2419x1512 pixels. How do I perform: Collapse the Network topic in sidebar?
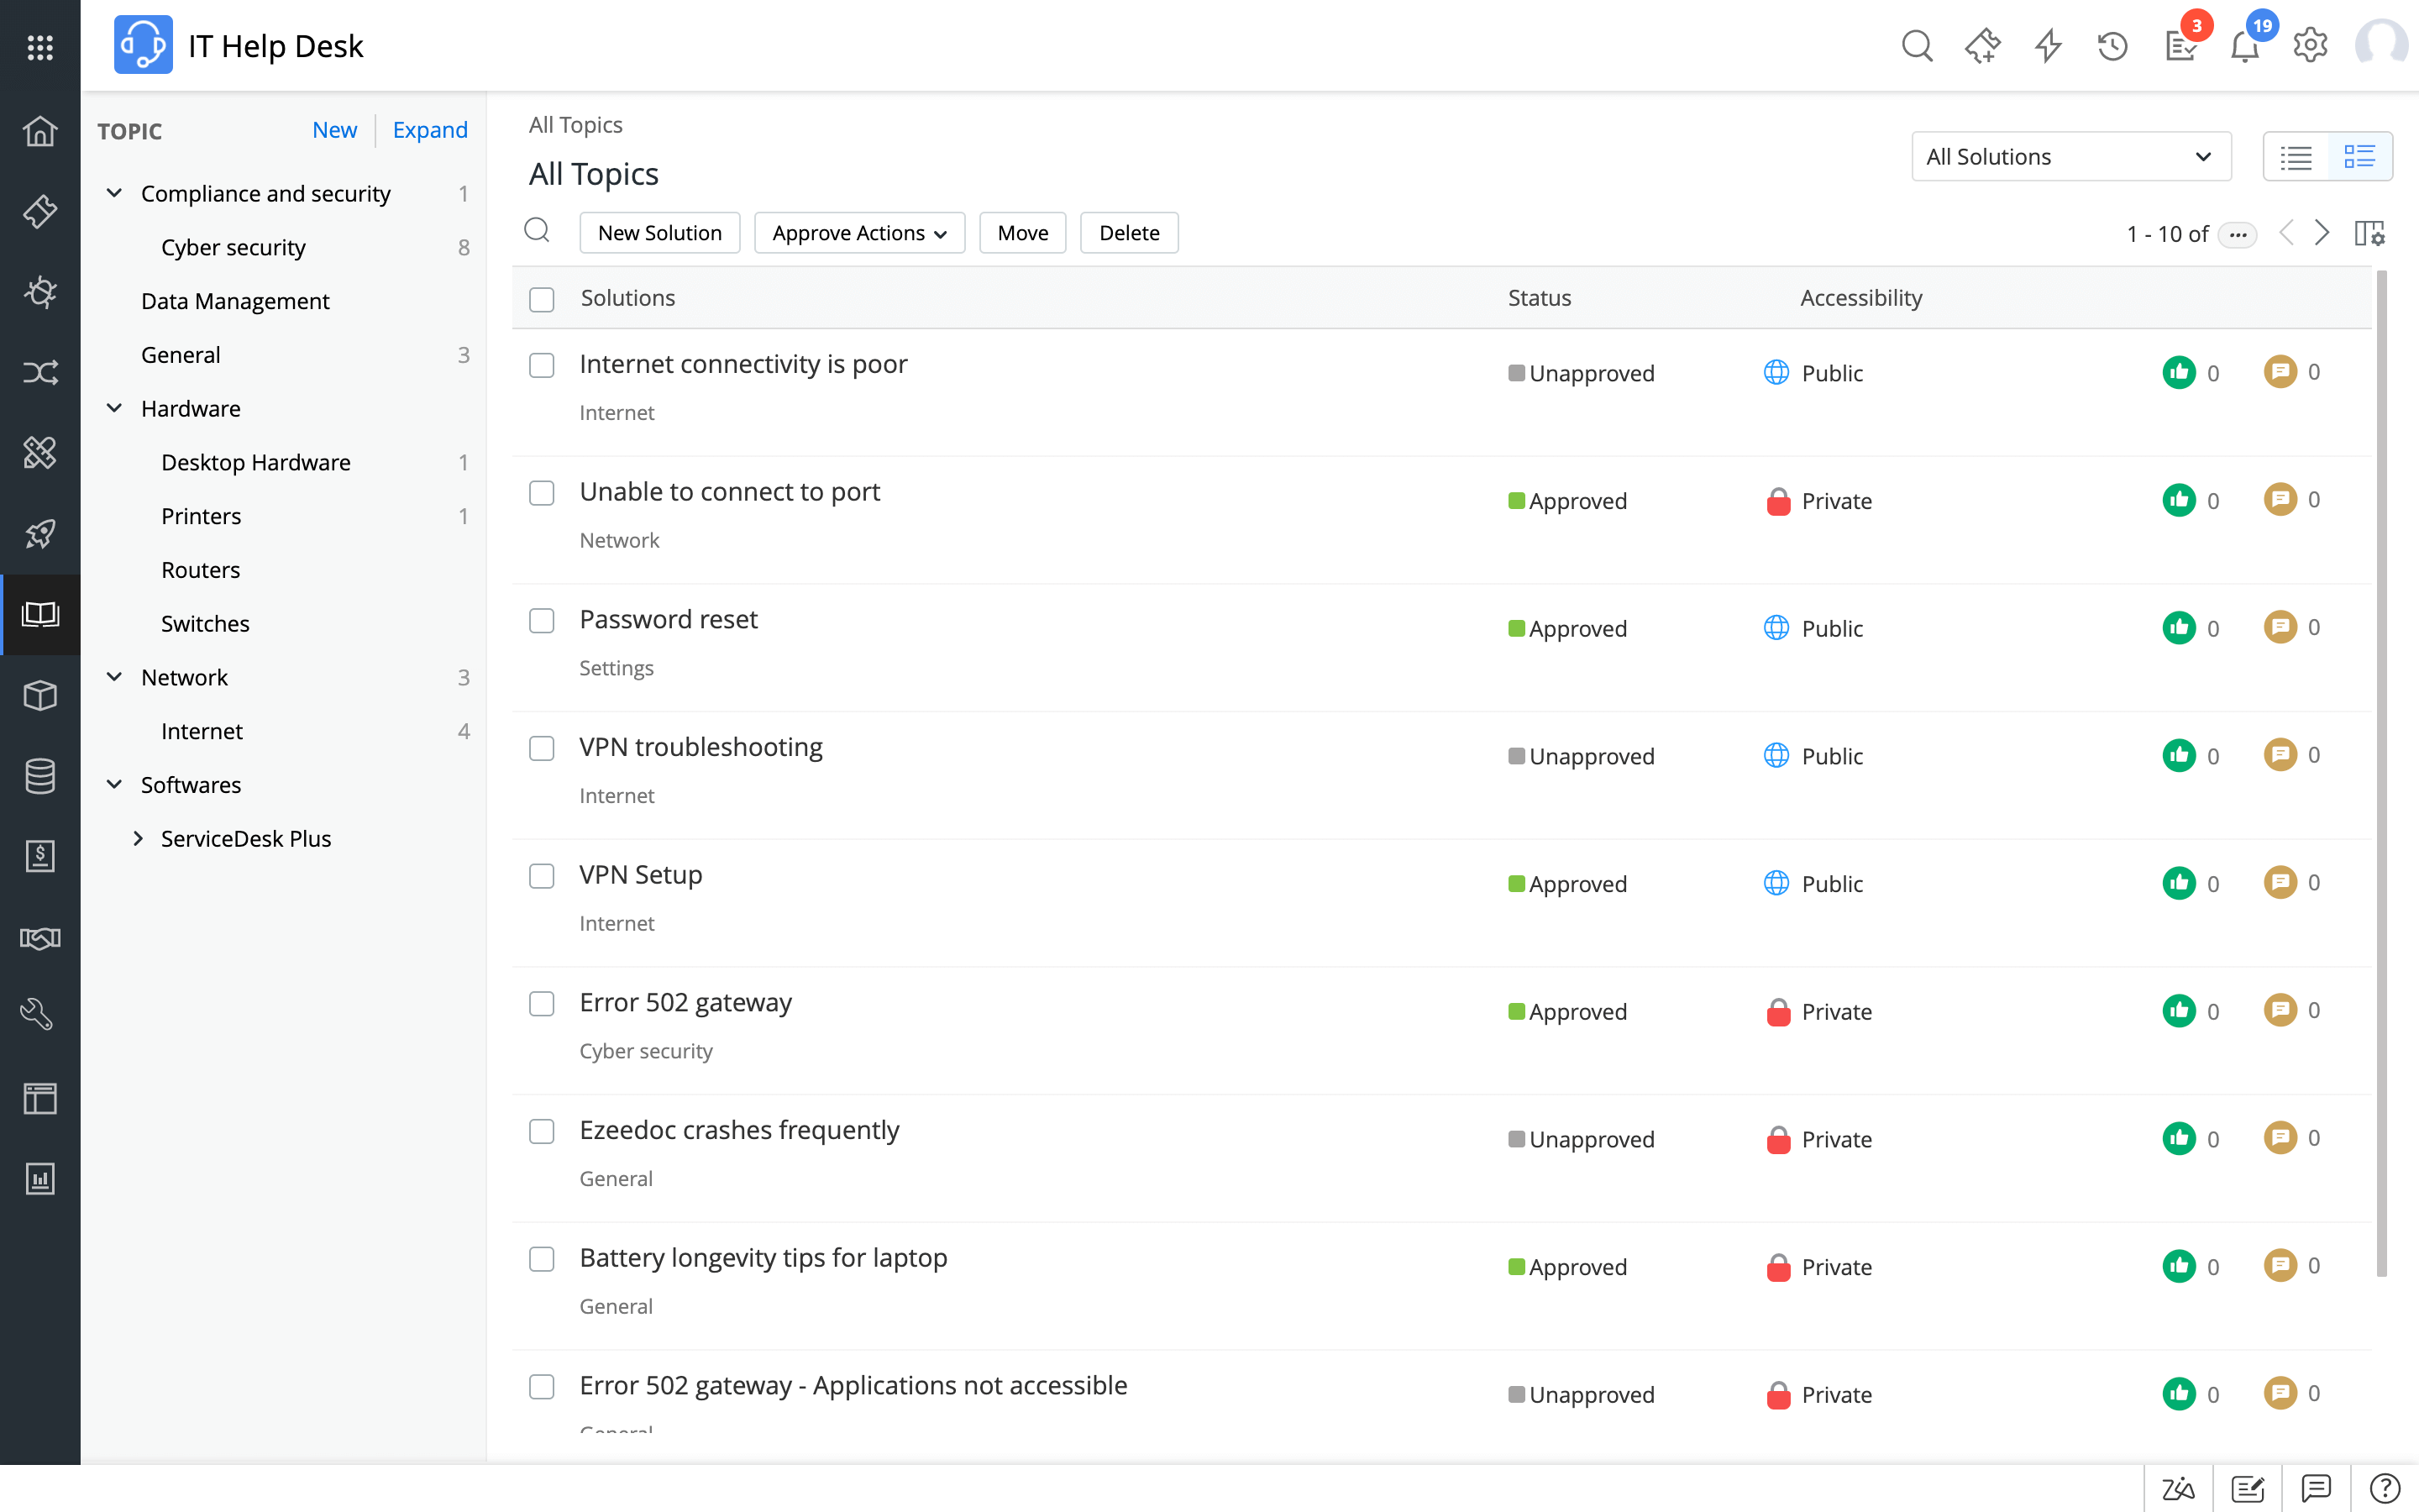tap(113, 676)
